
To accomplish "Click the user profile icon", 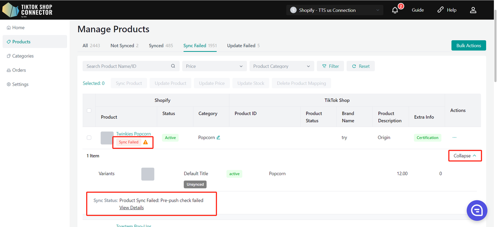I will pyautogui.click(x=473, y=10).
